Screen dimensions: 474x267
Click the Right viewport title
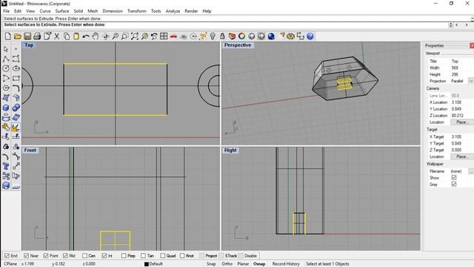pyautogui.click(x=230, y=150)
